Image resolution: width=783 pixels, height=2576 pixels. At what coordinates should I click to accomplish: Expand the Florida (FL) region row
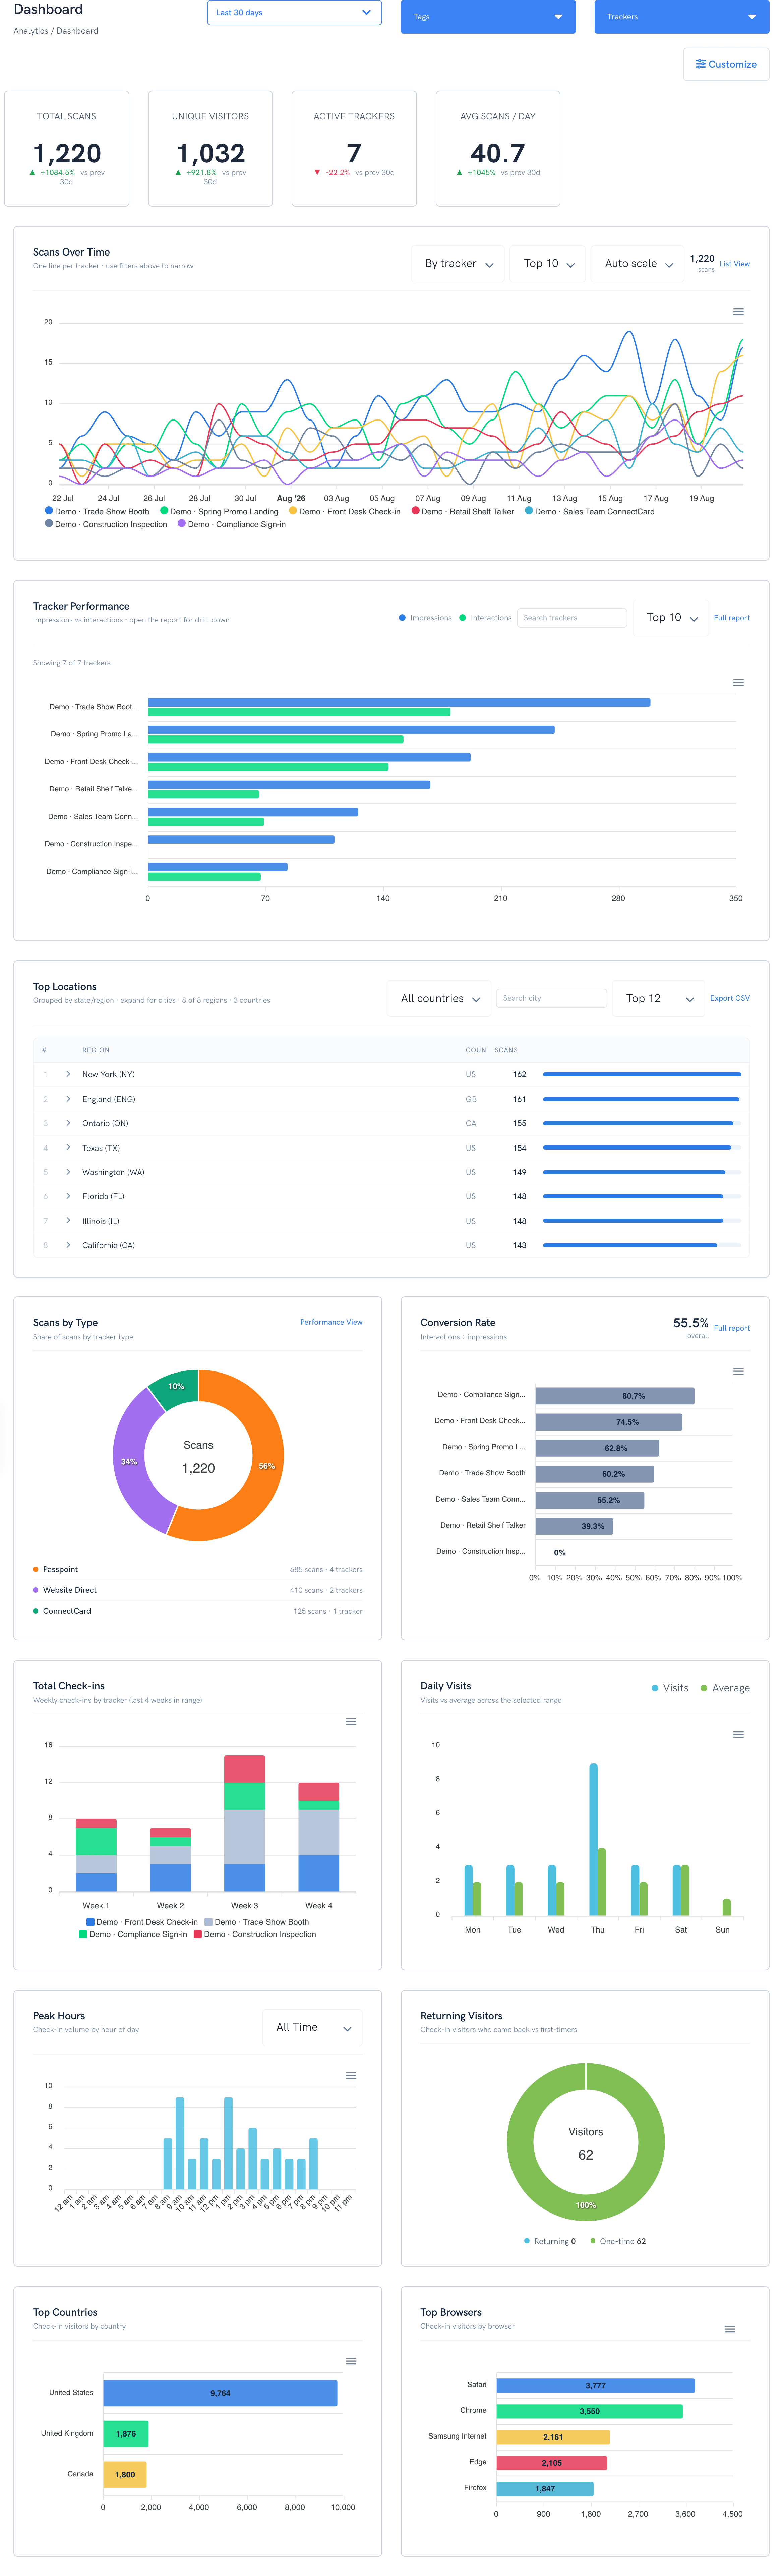pyautogui.click(x=68, y=1196)
